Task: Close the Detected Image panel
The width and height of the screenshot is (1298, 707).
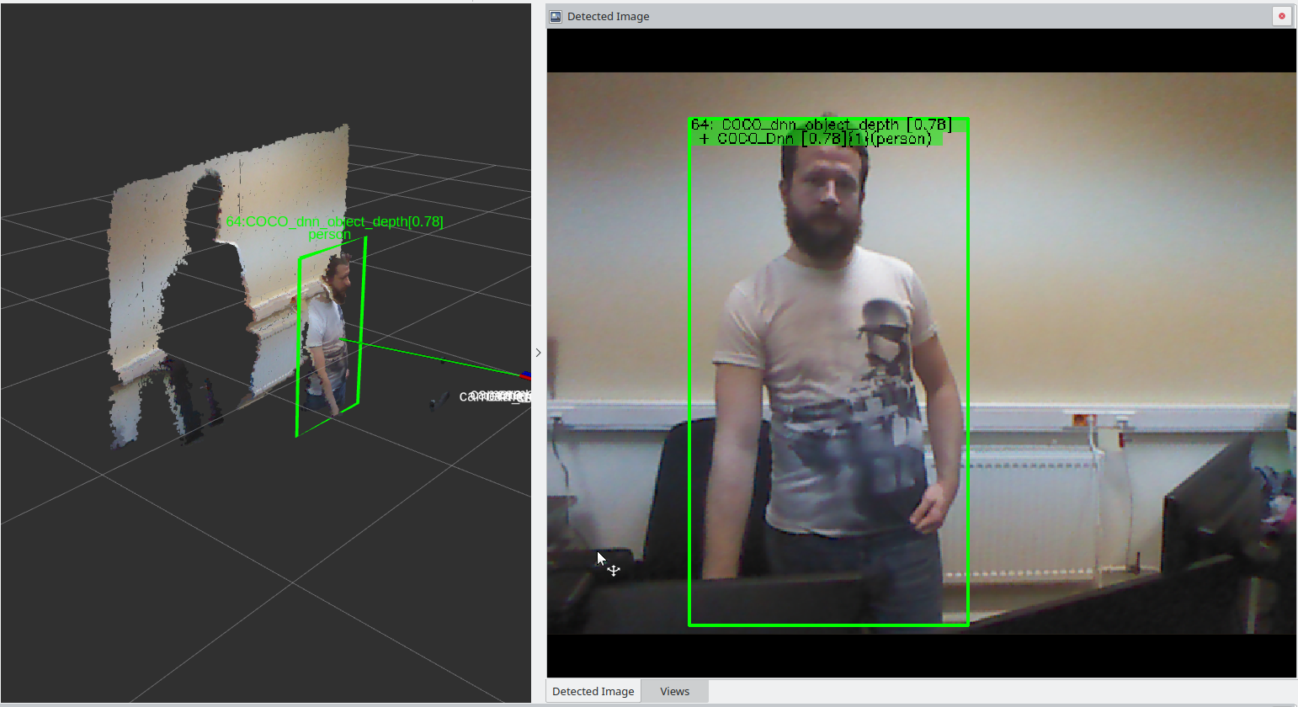Action: [1281, 16]
